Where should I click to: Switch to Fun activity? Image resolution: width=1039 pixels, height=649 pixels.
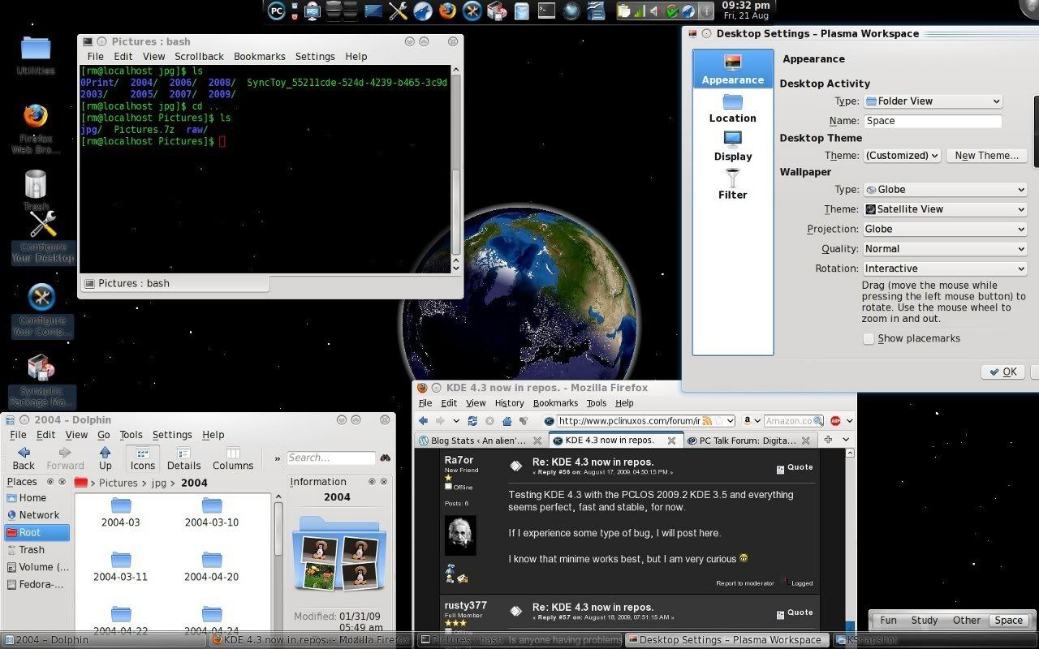[889, 620]
